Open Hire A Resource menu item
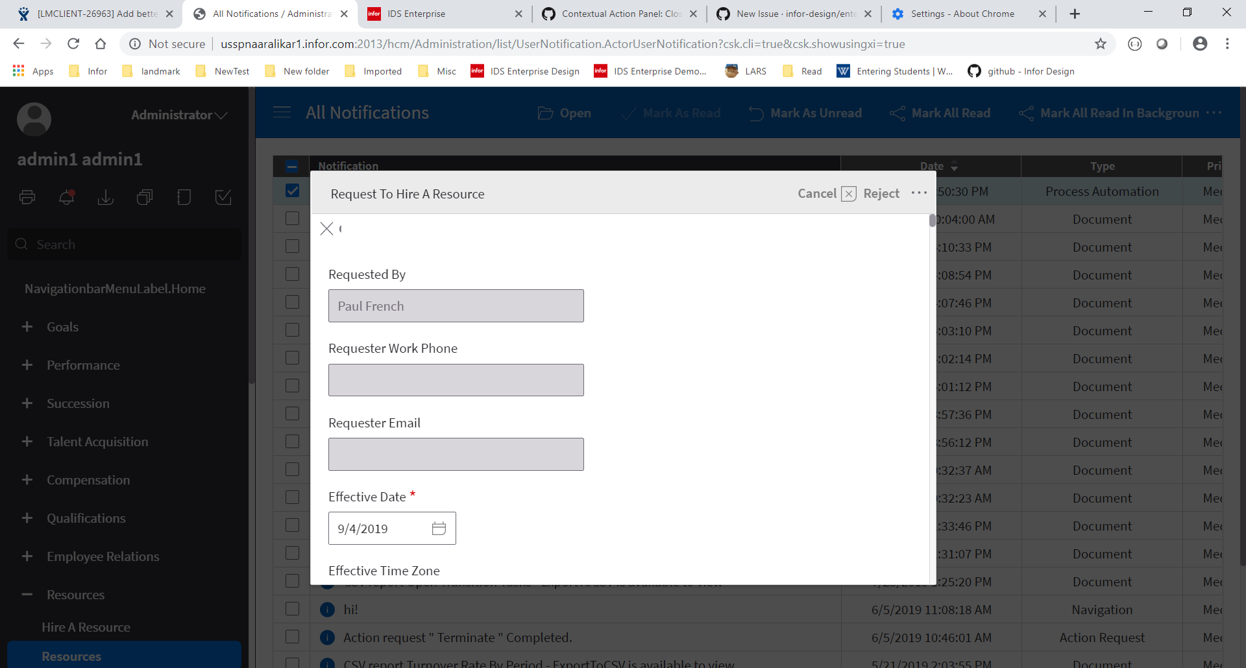 (x=86, y=627)
